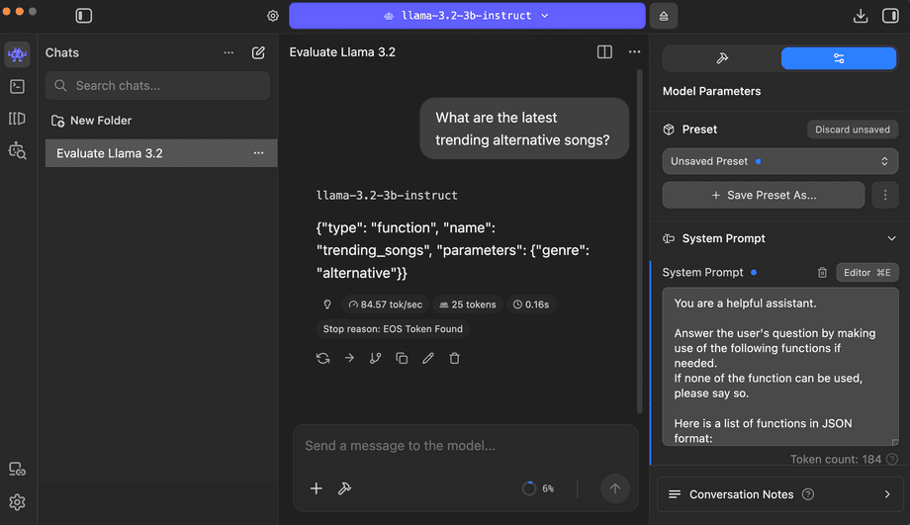This screenshot has width=910, height=525.
Task: Collapse the System Prompt section
Action: pyautogui.click(x=891, y=238)
